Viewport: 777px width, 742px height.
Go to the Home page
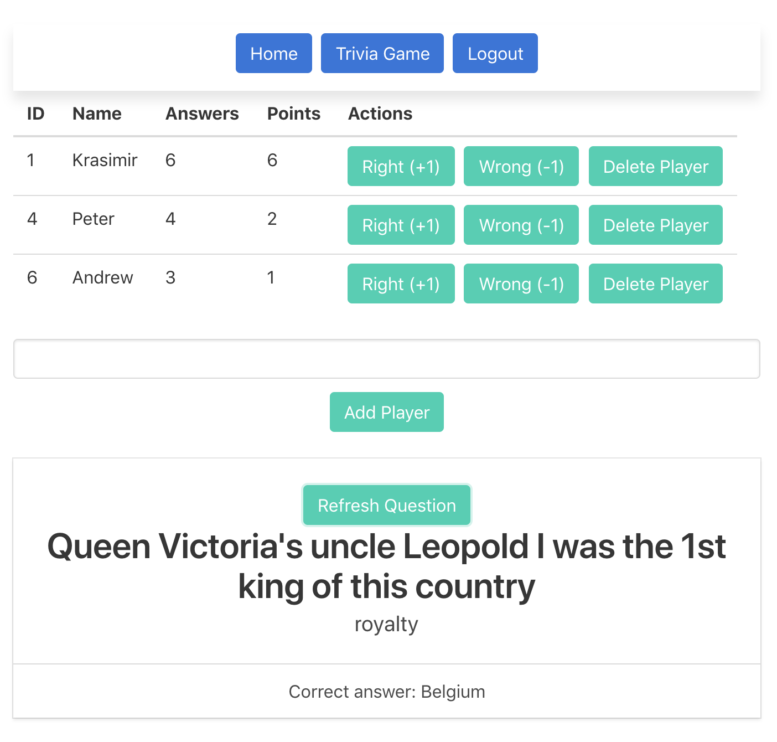274,53
